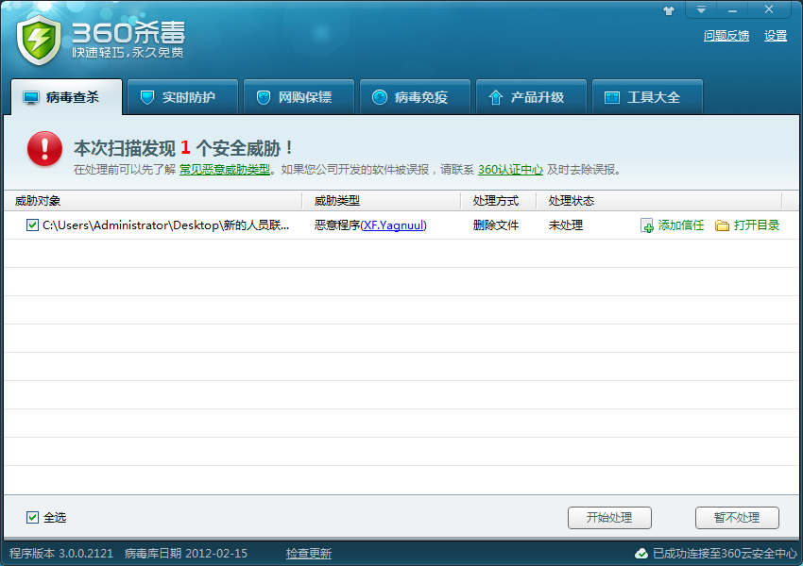Click the XF.Yagnuul threat name link
This screenshot has height=566, width=803.
click(394, 225)
